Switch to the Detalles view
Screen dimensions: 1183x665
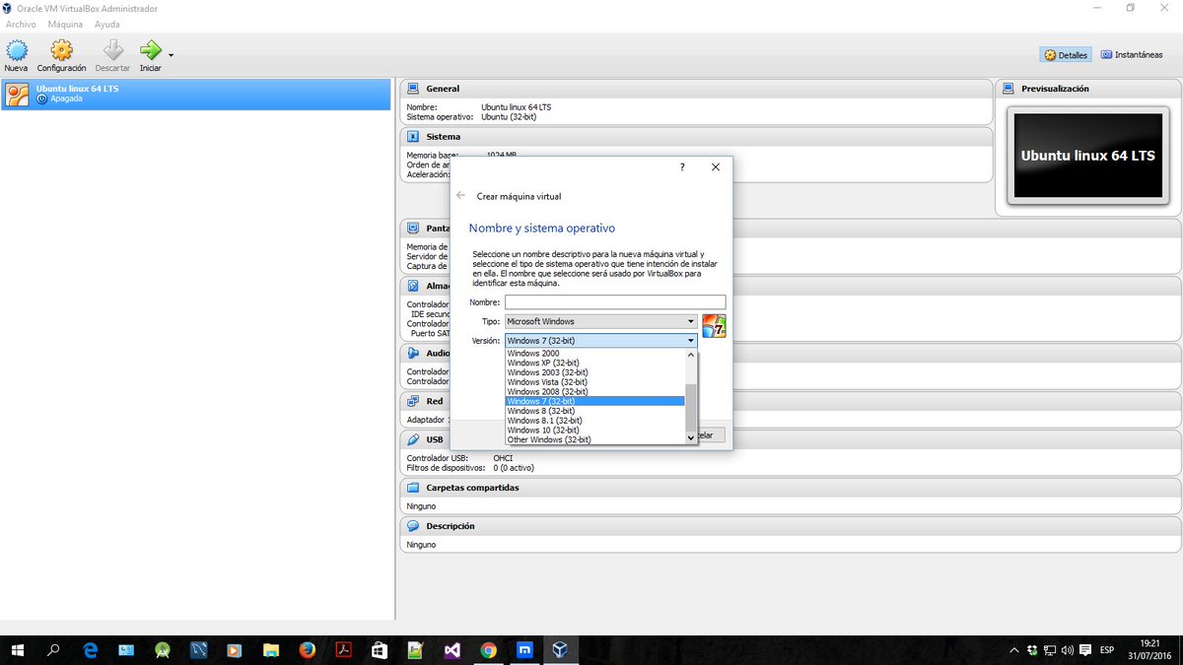click(1065, 55)
